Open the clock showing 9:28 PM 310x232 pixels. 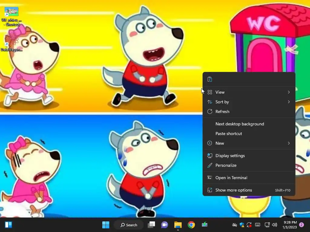pos(290,225)
